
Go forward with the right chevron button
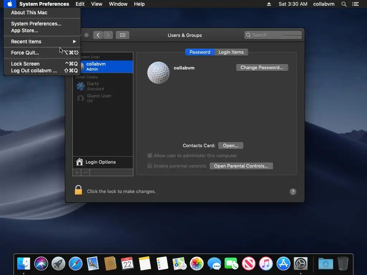(108, 35)
